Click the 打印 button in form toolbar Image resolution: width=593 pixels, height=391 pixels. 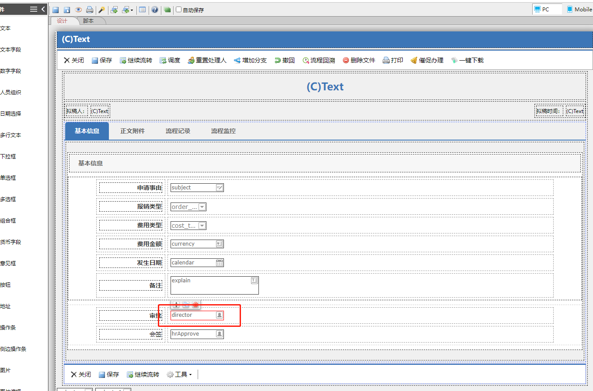pos(393,60)
